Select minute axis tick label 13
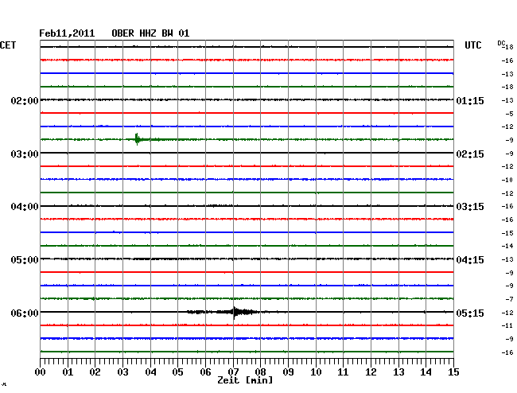 pos(398,372)
